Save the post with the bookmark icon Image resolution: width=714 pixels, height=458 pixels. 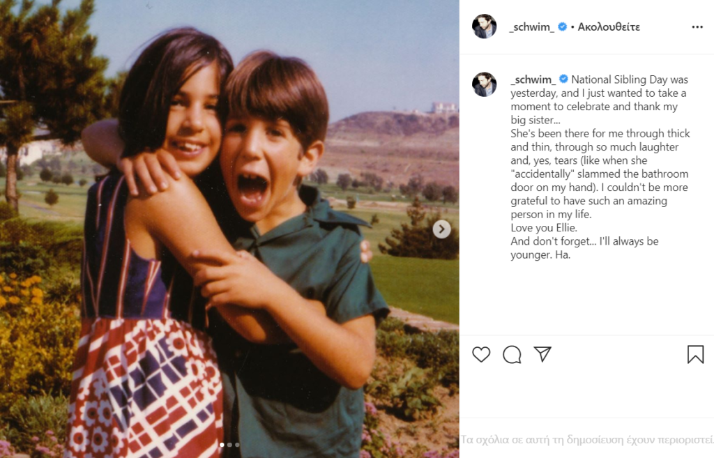pos(695,354)
